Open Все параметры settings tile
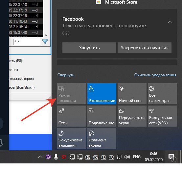Image resolution: width=182 pixels, height=170 pixels. pyautogui.click(x=162, y=94)
